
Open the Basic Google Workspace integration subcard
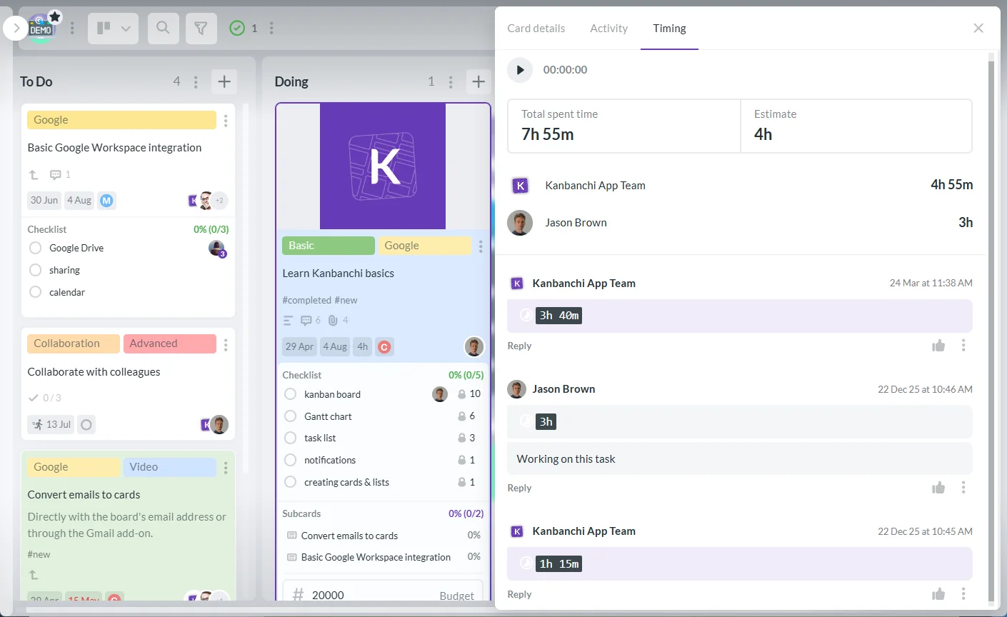pos(376,557)
